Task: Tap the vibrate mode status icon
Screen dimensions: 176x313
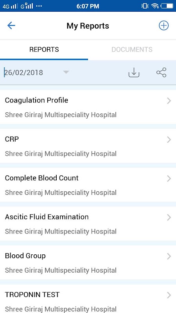Action: click(145, 6)
